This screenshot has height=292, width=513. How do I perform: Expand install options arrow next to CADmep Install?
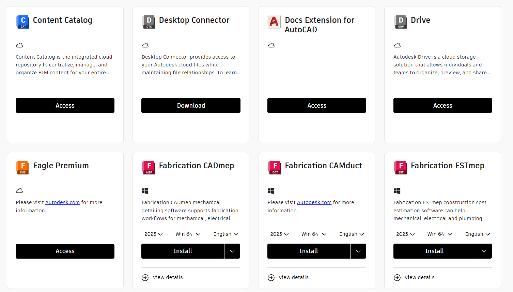(x=232, y=251)
